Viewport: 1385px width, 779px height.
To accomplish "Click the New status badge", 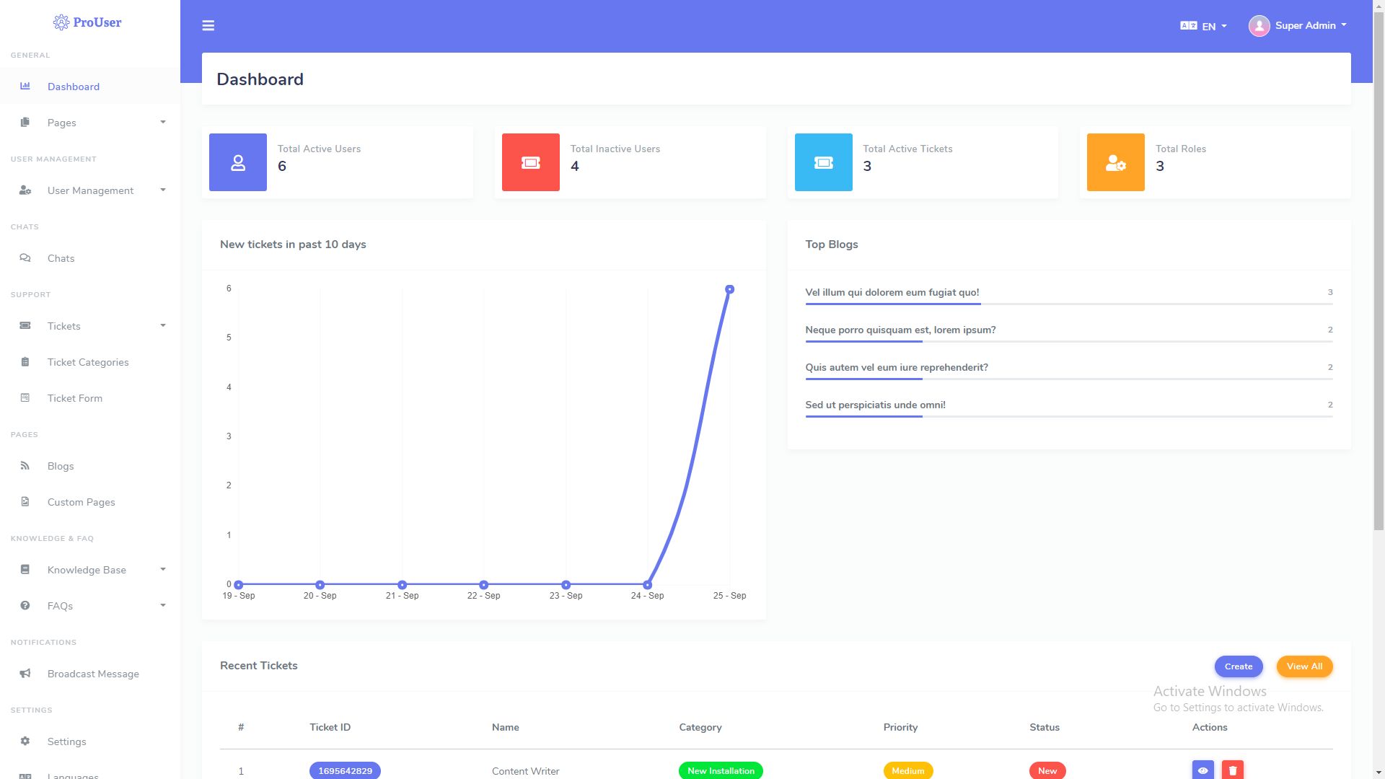I will 1047,770.
